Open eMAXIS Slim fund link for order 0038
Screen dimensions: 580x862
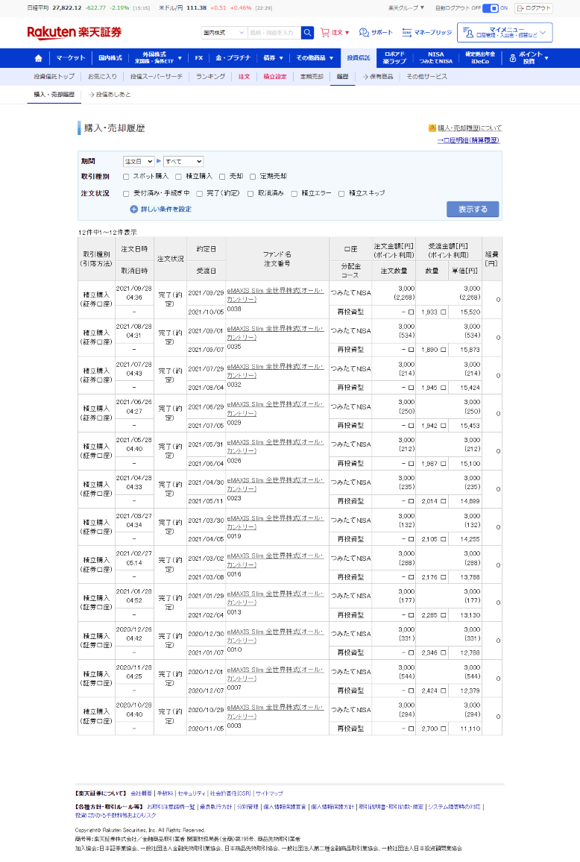click(275, 295)
